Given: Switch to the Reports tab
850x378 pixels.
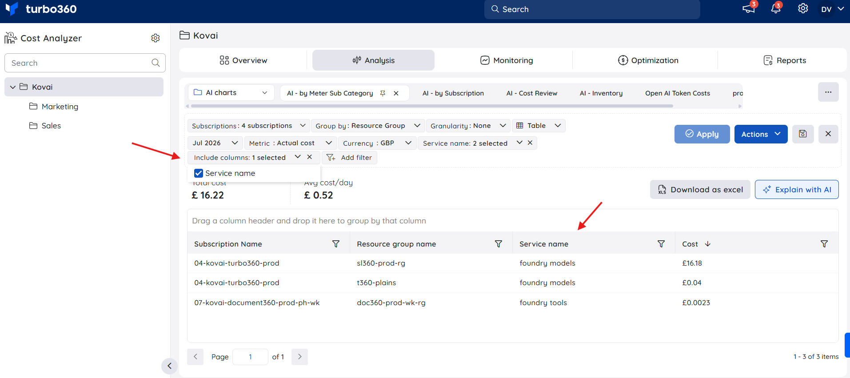Looking at the screenshot, I should click(x=785, y=60).
